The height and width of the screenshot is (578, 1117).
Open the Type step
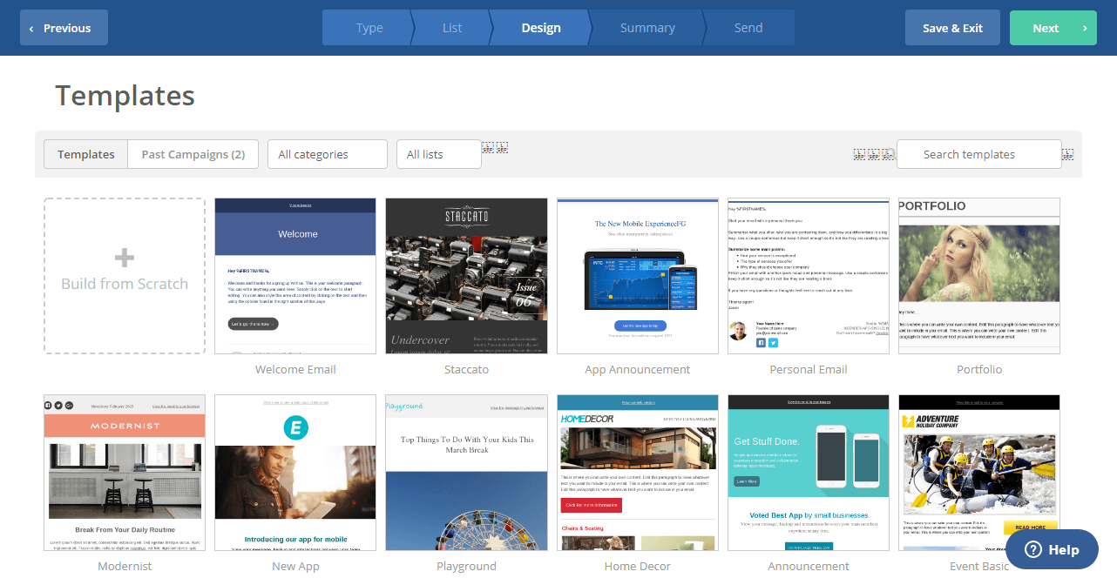(366, 28)
